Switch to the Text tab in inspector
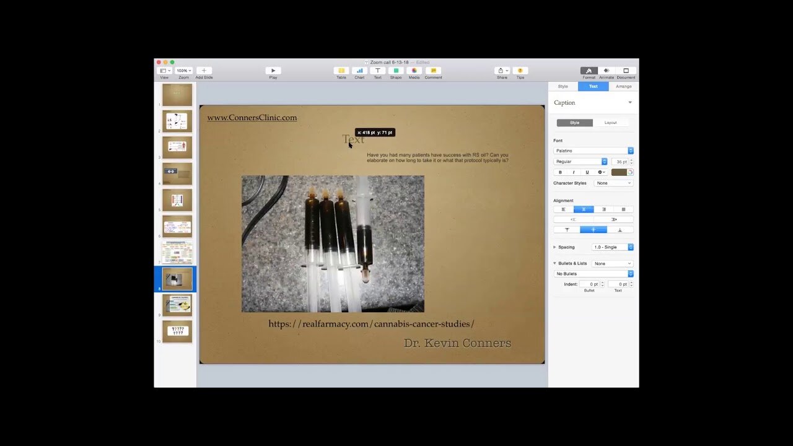The image size is (793, 446). 593,86
